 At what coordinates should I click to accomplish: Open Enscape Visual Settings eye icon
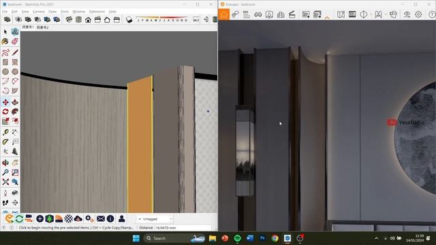click(x=407, y=14)
